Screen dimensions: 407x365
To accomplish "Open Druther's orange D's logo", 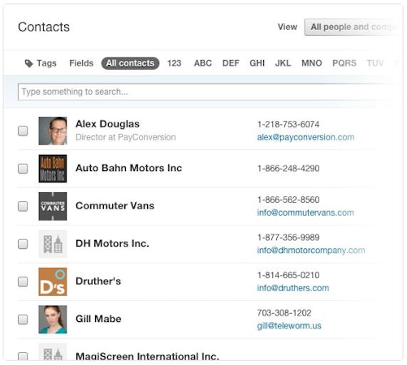I will click(53, 281).
